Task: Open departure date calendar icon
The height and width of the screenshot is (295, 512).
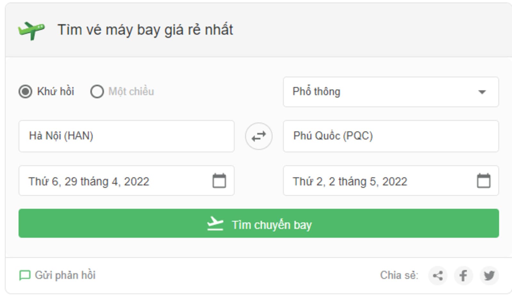Action: pyautogui.click(x=219, y=181)
